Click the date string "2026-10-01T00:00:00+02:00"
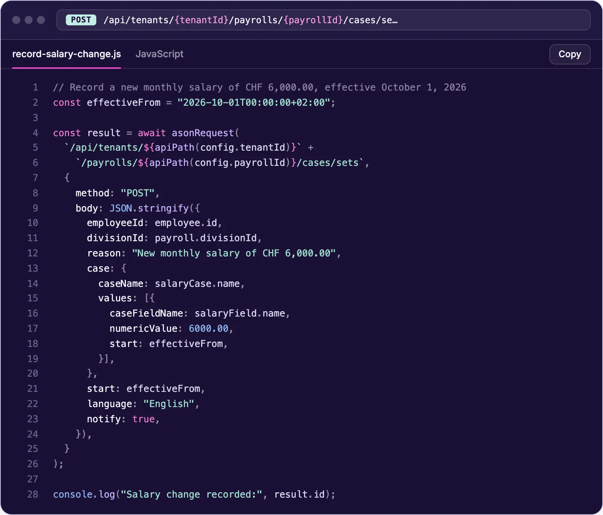The height and width of the screenshot is (515, 603). [x=253, y=102]
